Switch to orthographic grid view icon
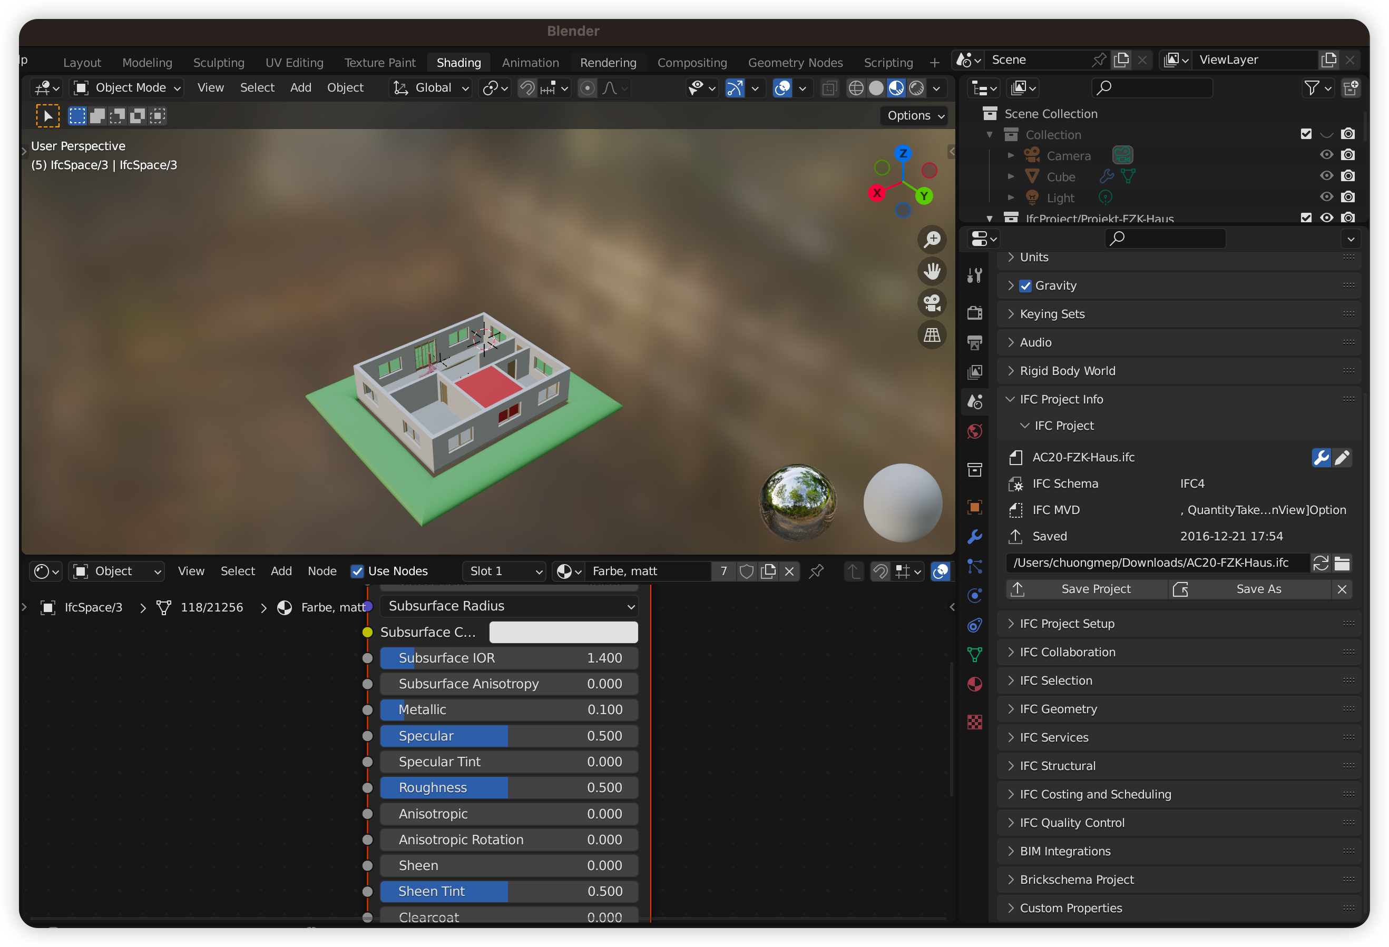This screenshot has height=947, width=1389. pos(931,334)
